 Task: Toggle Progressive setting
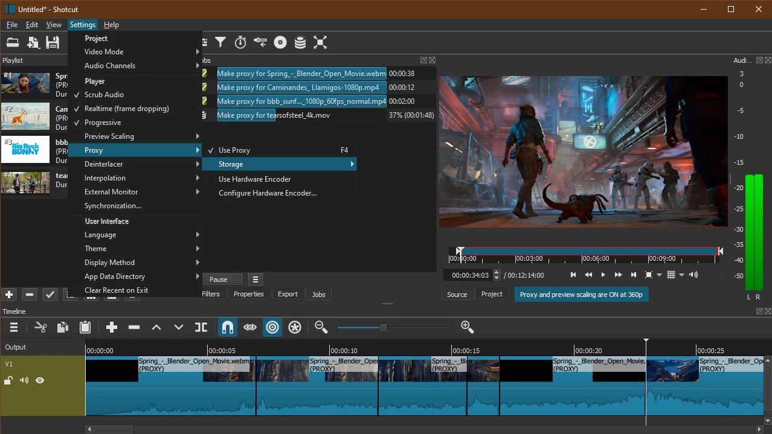(x=135, y=123)
